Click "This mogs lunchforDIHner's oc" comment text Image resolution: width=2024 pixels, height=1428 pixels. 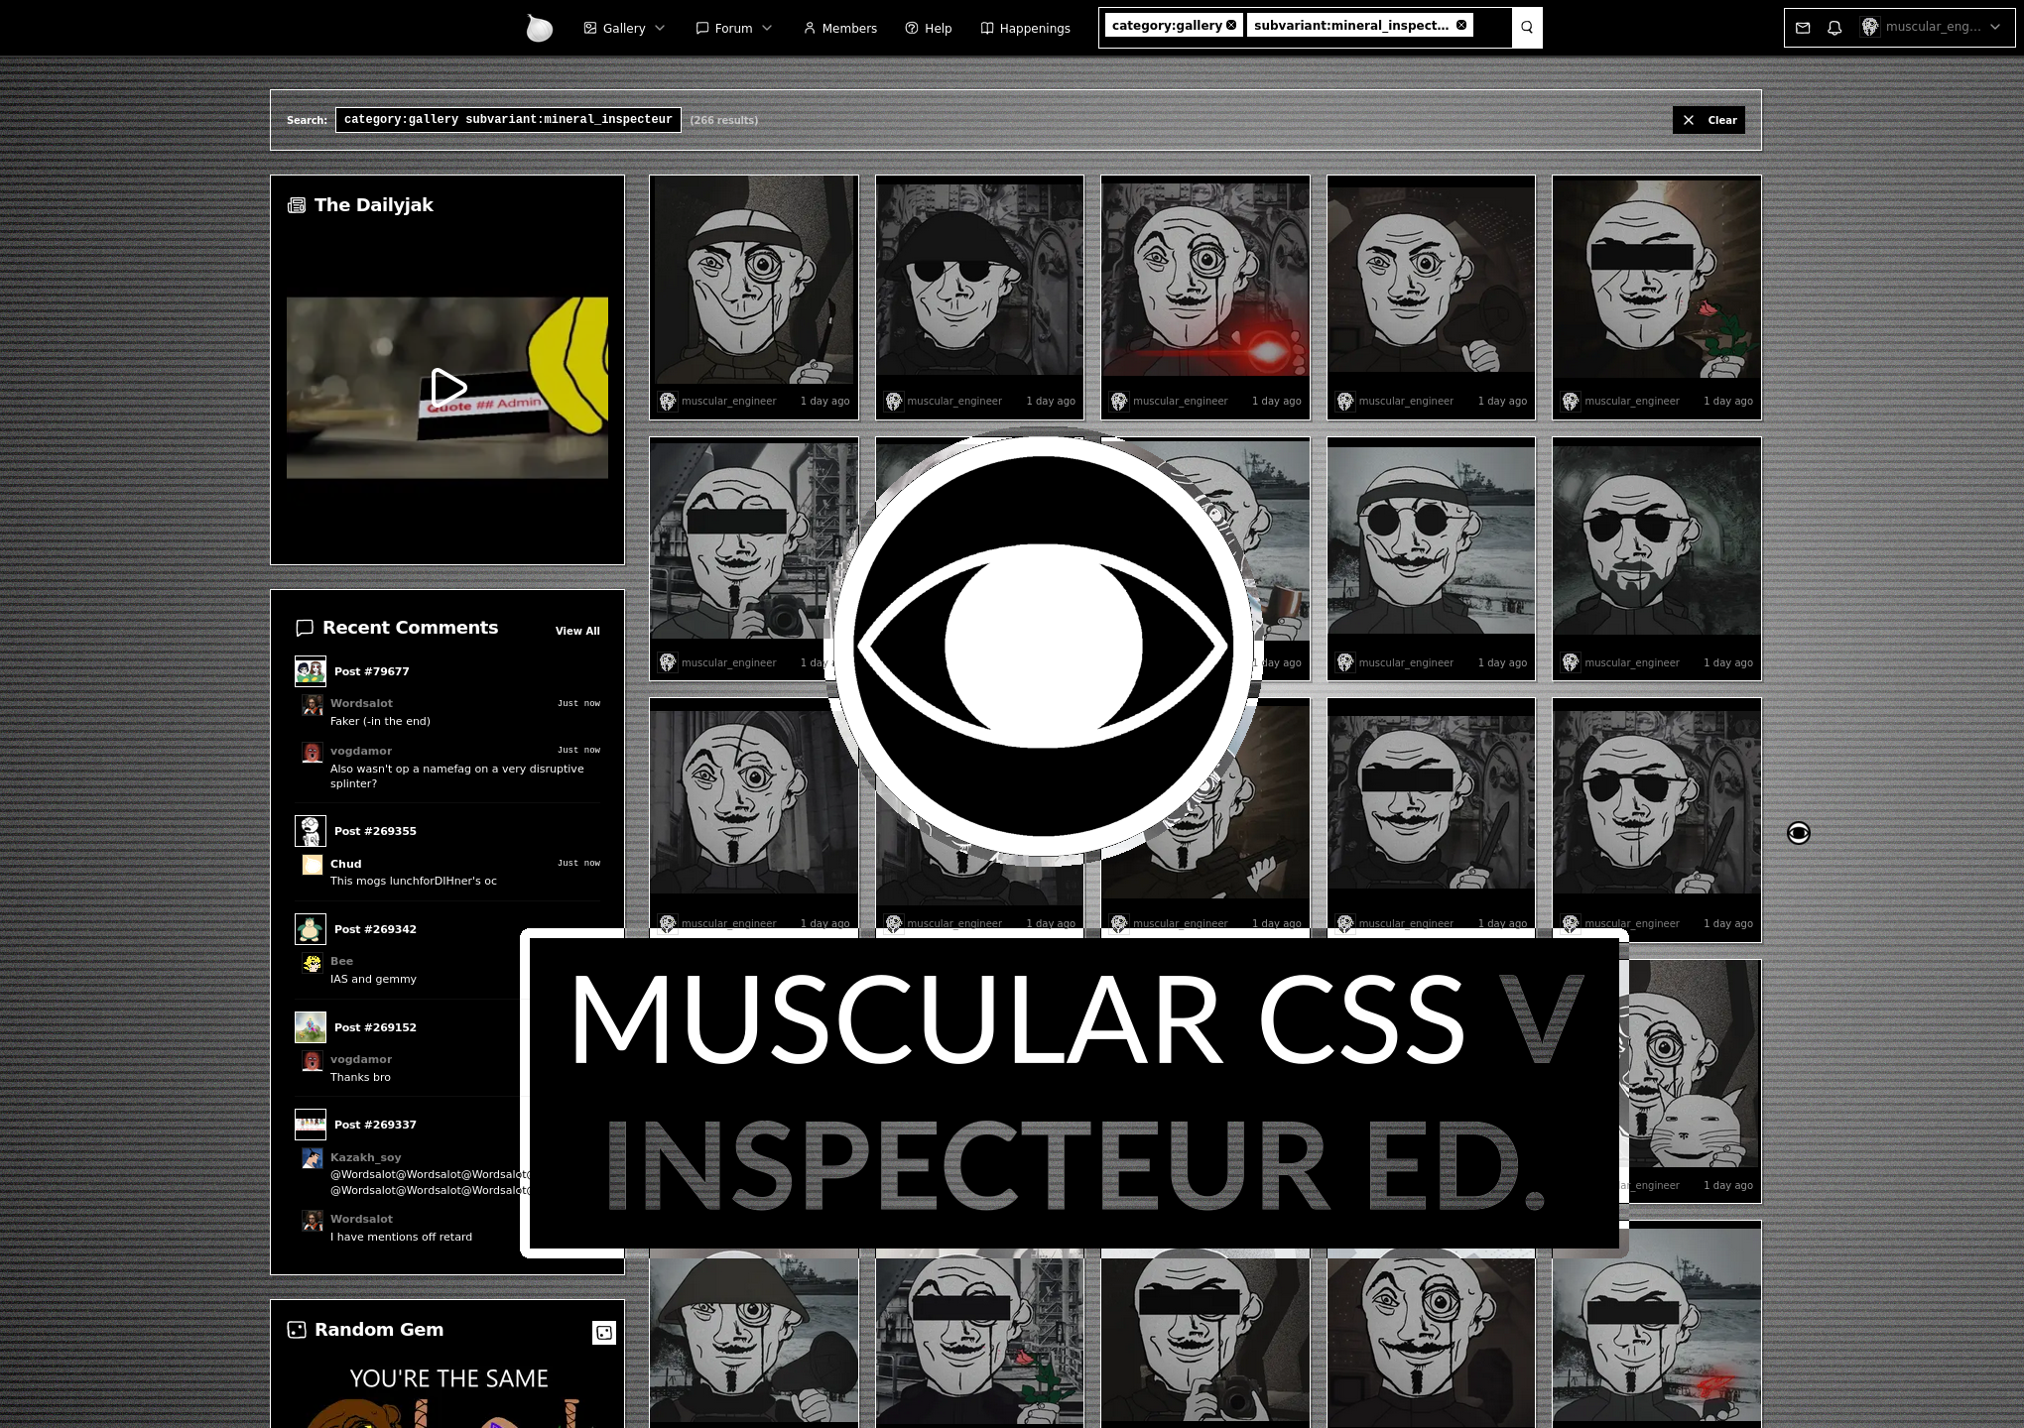414,881
